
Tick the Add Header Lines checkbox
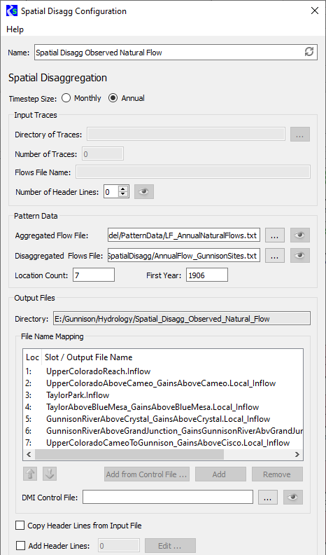[21, 545]
